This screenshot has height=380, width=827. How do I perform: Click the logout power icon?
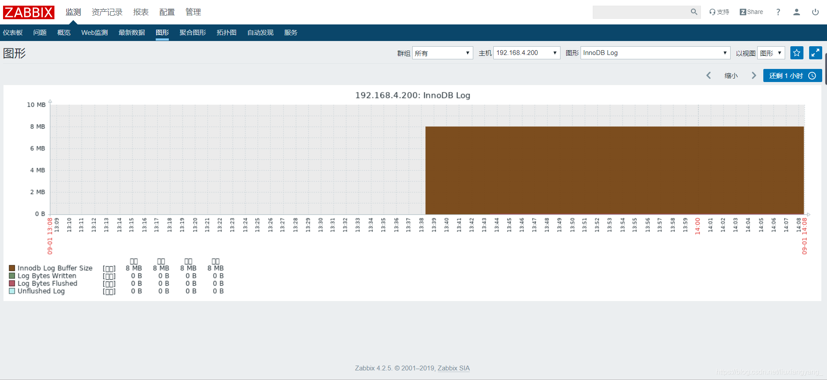[815, 12]
